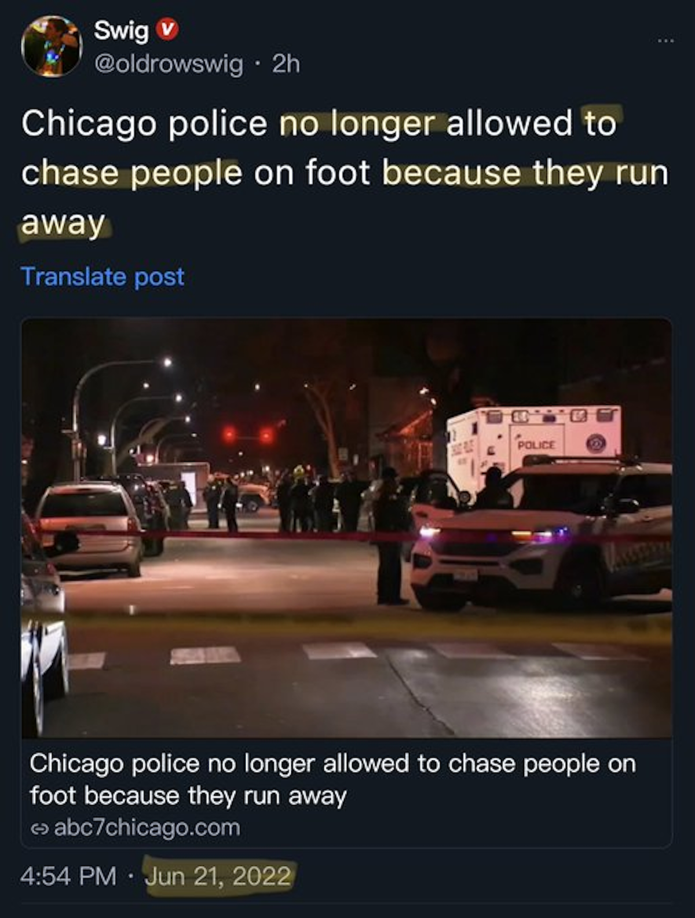Click the highlighted words 'because they run'
This screenshot has width=695, height=918.
tap(525, 174)
